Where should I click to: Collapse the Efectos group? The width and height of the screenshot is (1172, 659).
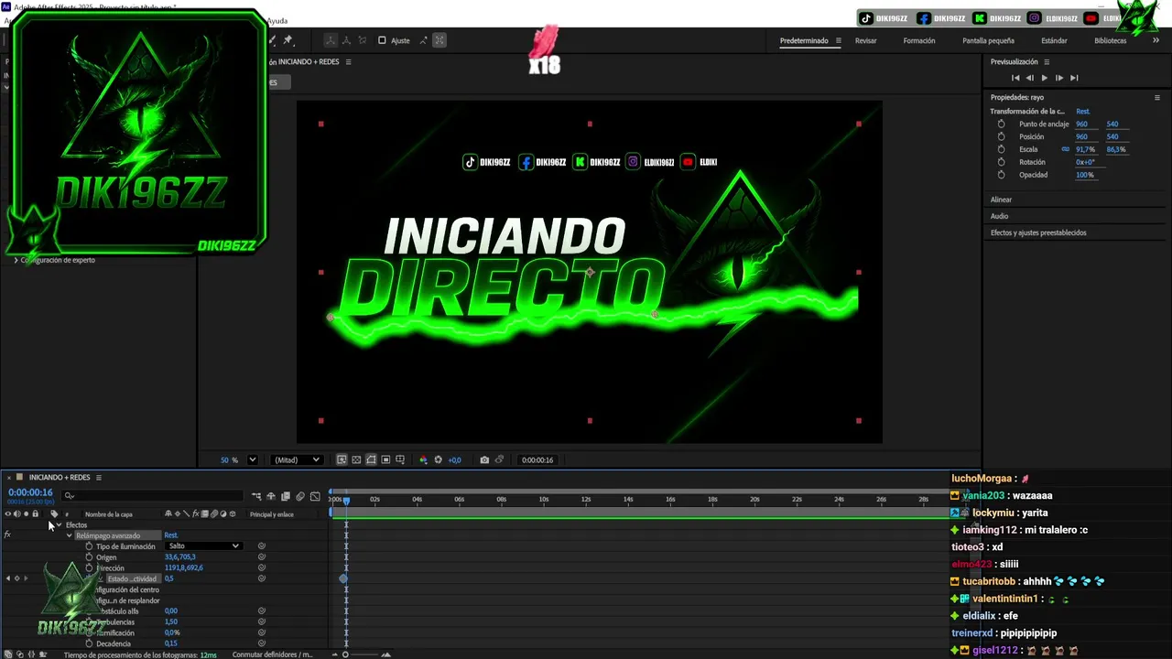point(59,524)
